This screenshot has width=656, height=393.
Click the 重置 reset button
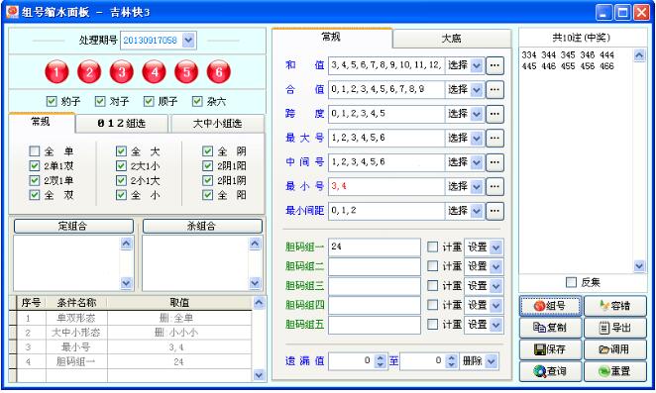click(x=615, y=371)
